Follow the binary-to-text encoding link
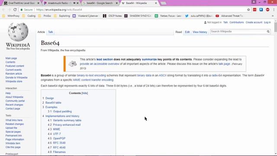The width and height of the screenshot is (277, 156). click(91, 75)
